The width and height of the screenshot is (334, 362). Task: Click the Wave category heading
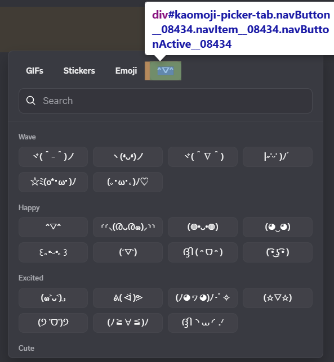pos(27,137)
